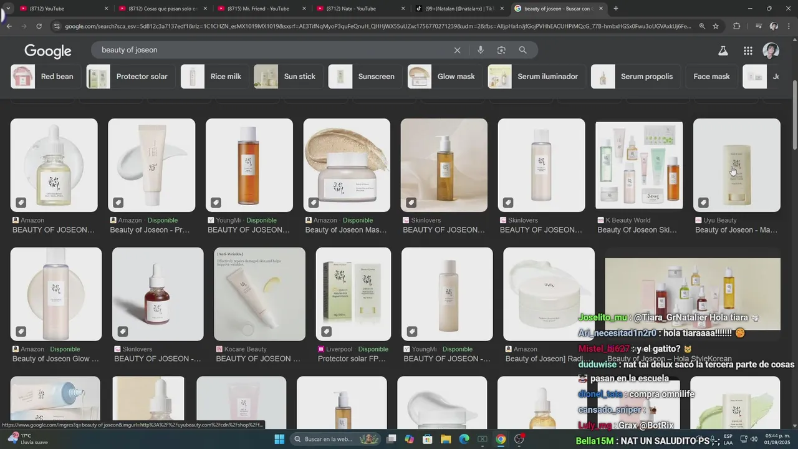The image size is (798, 449).
Task: Switch to Cosas que pasan solo tab
Action: (x=162, y=8)
